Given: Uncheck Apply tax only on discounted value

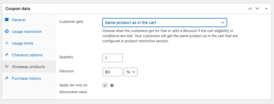Looking at the screenshot, I should click(105, 85).
